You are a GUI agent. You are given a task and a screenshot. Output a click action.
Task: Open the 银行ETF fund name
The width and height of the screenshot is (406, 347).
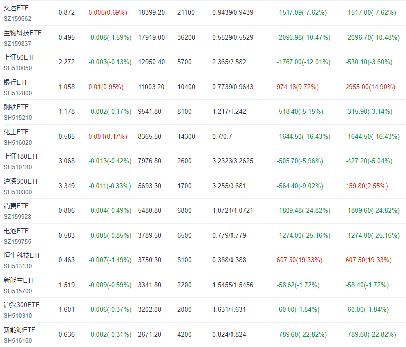(16, 83)
